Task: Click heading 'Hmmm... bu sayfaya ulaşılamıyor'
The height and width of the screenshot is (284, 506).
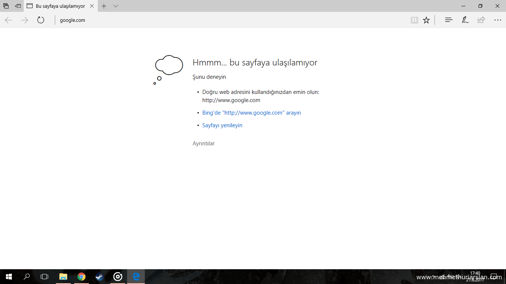Action: (x=255, y=62)
